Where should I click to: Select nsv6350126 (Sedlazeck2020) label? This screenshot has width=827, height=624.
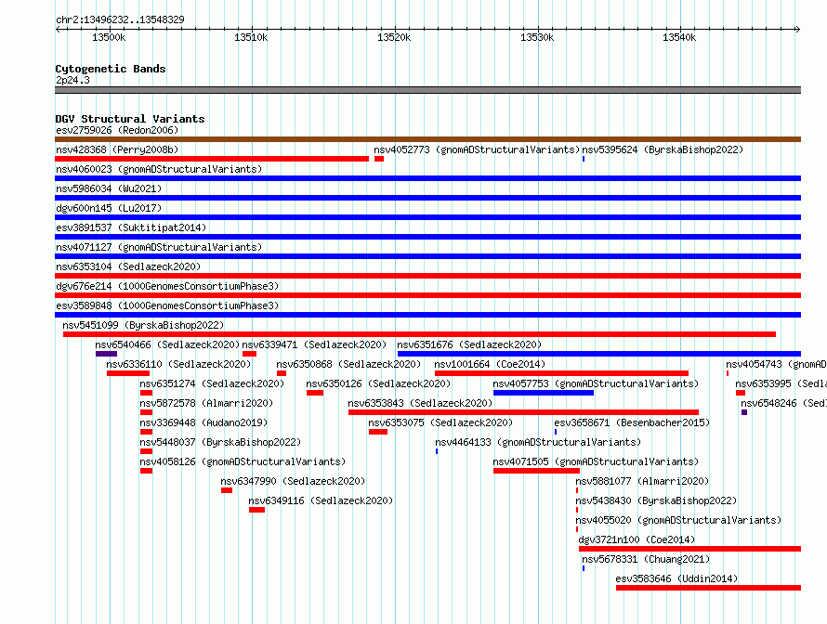[378, 383]
